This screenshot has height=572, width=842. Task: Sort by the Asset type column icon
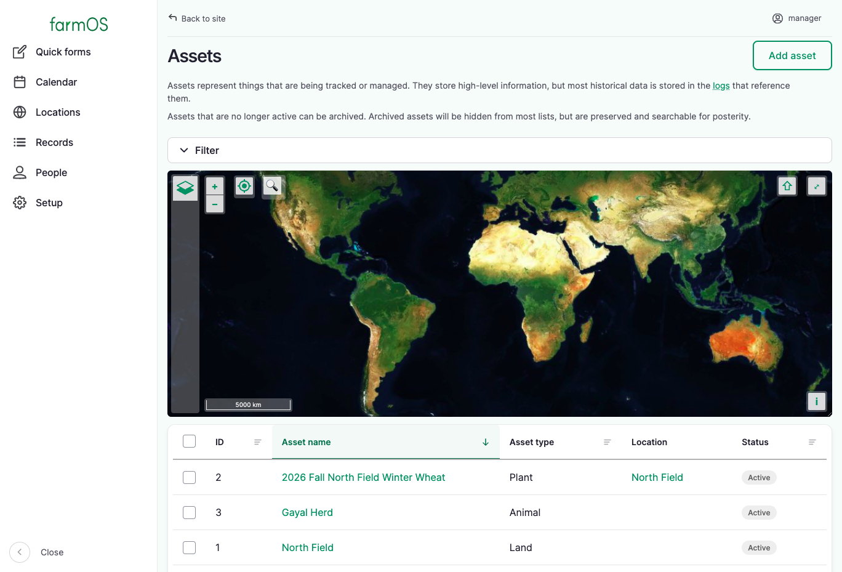[x=607, y=442]
